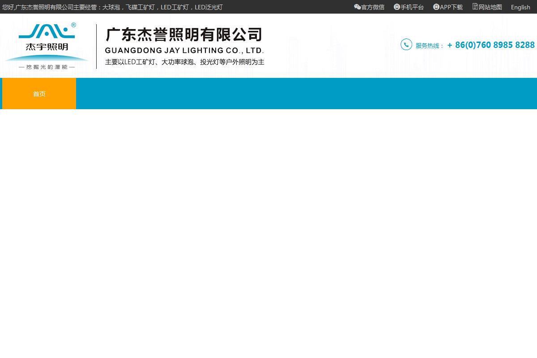This screenshot has height=358, width=537.
Task: Click the GUANGDONG JAY LIGHTING CO., LTD. text
Action: (x=184, y=51)
